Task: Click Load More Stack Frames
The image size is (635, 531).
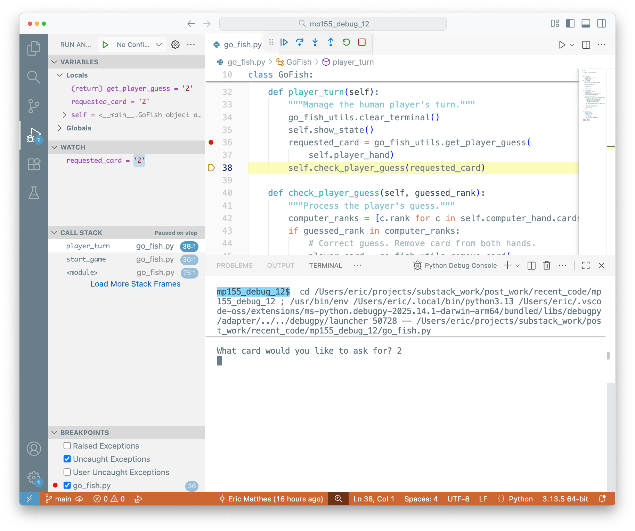Action: pos(135,283)
